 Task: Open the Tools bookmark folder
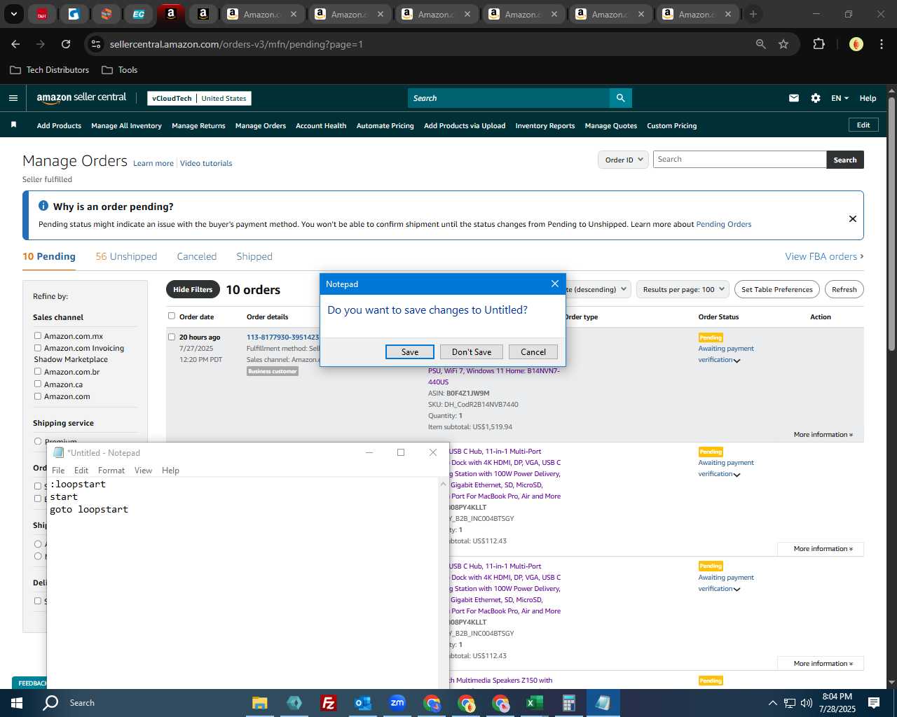click(x=119, y=70)
